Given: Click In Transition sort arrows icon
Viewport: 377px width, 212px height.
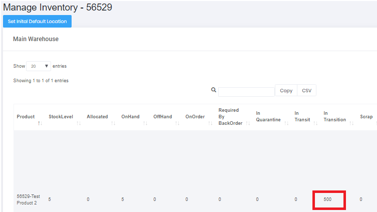Looking at the screenshot, I should pos(351,123).
